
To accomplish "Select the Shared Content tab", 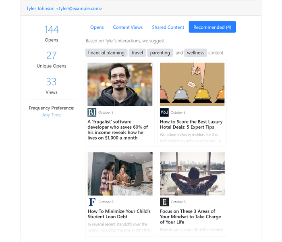I will [168, 27].
